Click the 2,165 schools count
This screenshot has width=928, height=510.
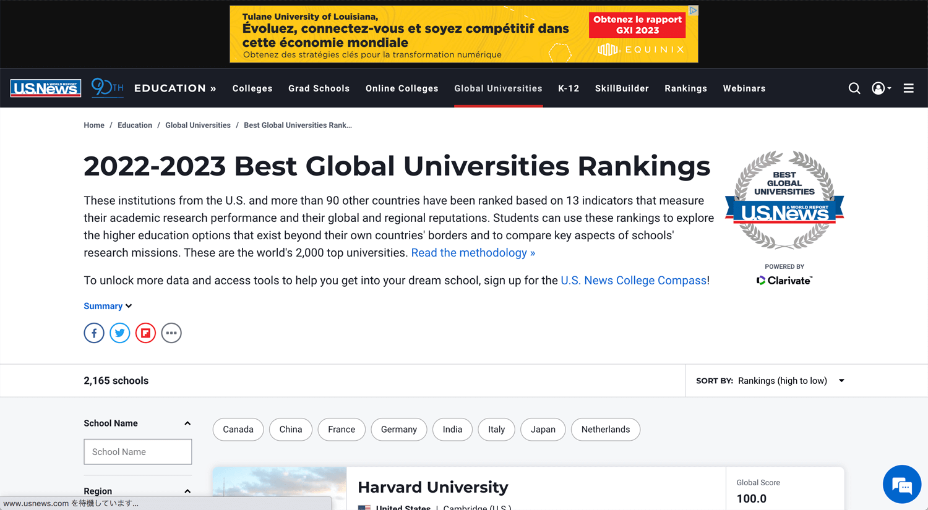tap(116, 381)
